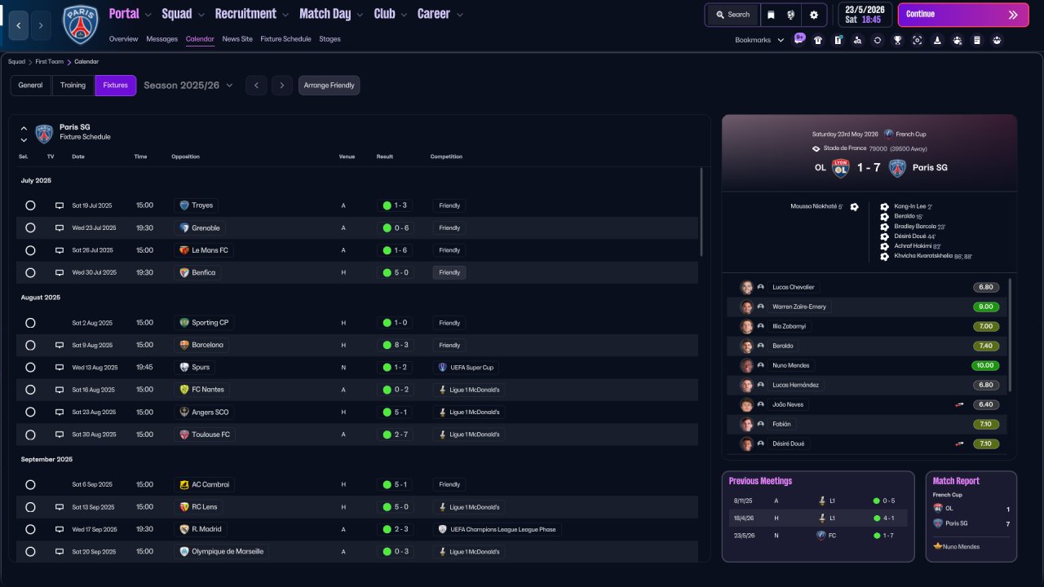Open the world globe icon
This screenshot has height=587, width=1044.
791,15
